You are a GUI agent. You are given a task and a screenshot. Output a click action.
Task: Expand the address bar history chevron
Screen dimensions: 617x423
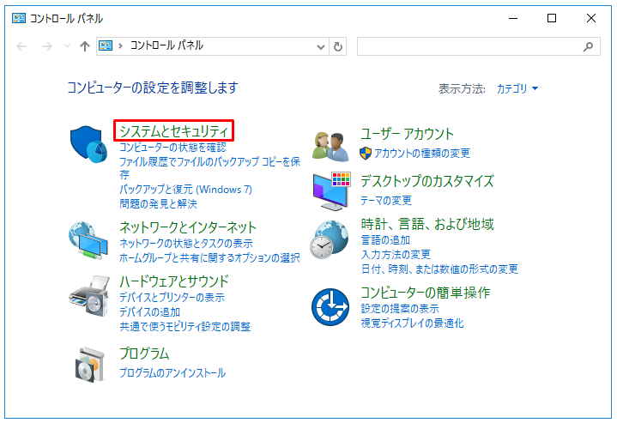coord(321,47)
